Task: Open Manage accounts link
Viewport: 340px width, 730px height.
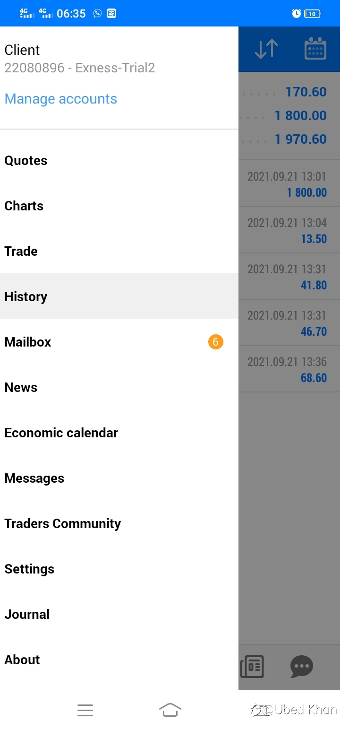Action: [x=61, y=99]
